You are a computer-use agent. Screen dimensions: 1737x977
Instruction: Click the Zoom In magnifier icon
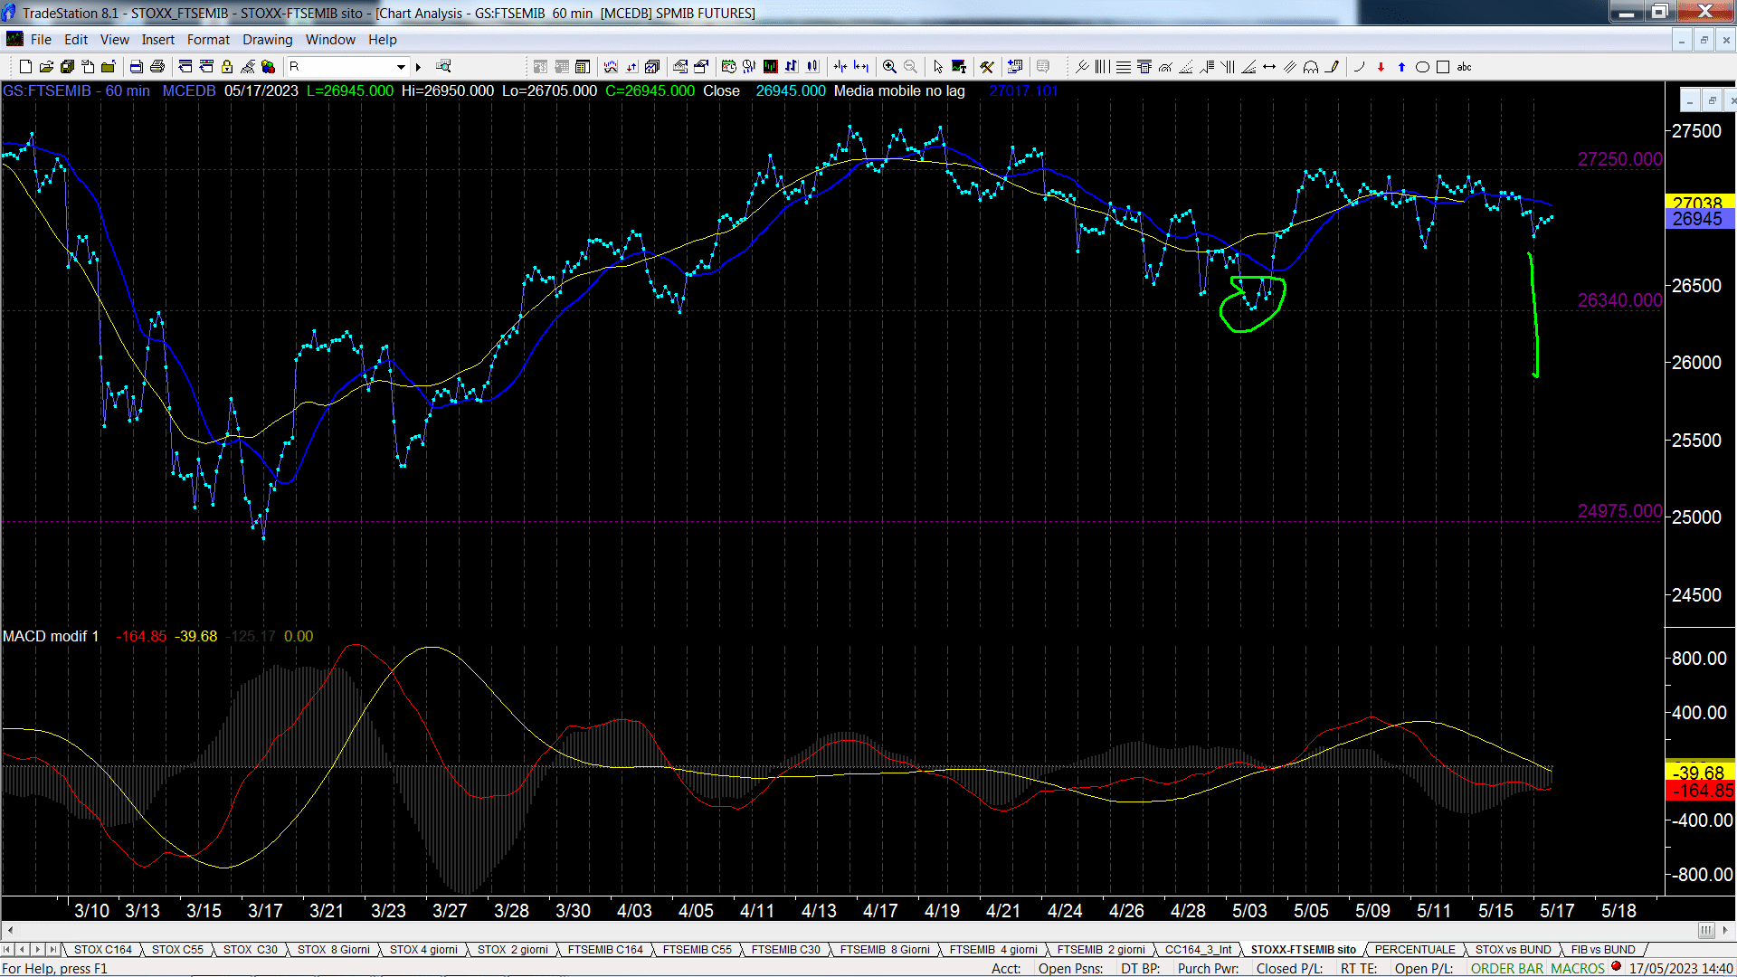pyautogui.click(x=889, y=66)
